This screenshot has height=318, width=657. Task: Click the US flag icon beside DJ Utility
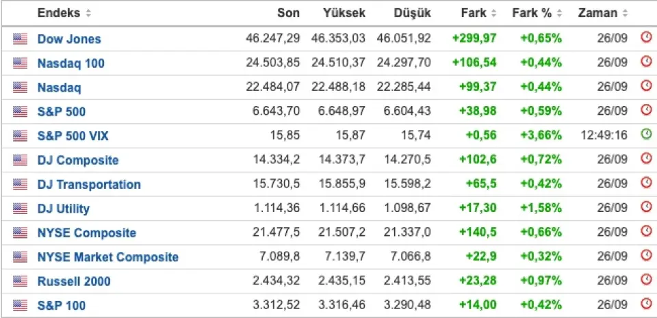tap(20, 209)
